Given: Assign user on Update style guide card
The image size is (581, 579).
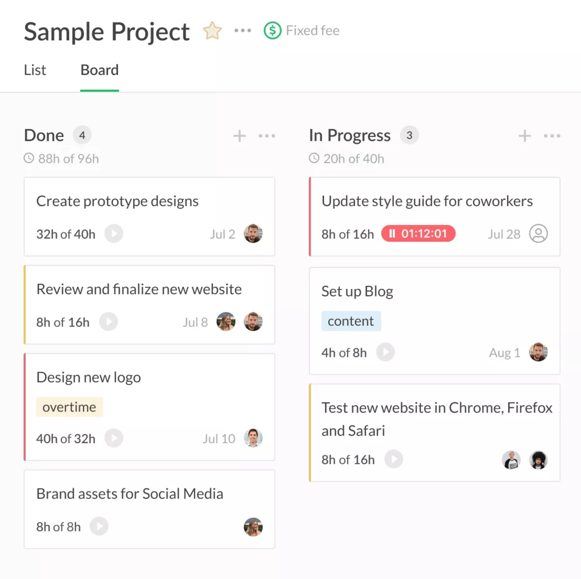Looking at the screenshot, I should coord(538,234).
